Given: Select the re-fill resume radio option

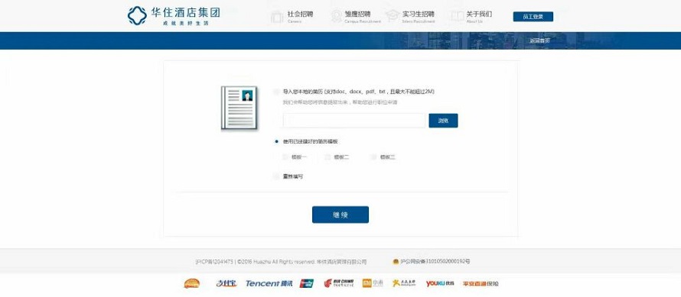Looking at the screenshot, I should click(276, 176).
